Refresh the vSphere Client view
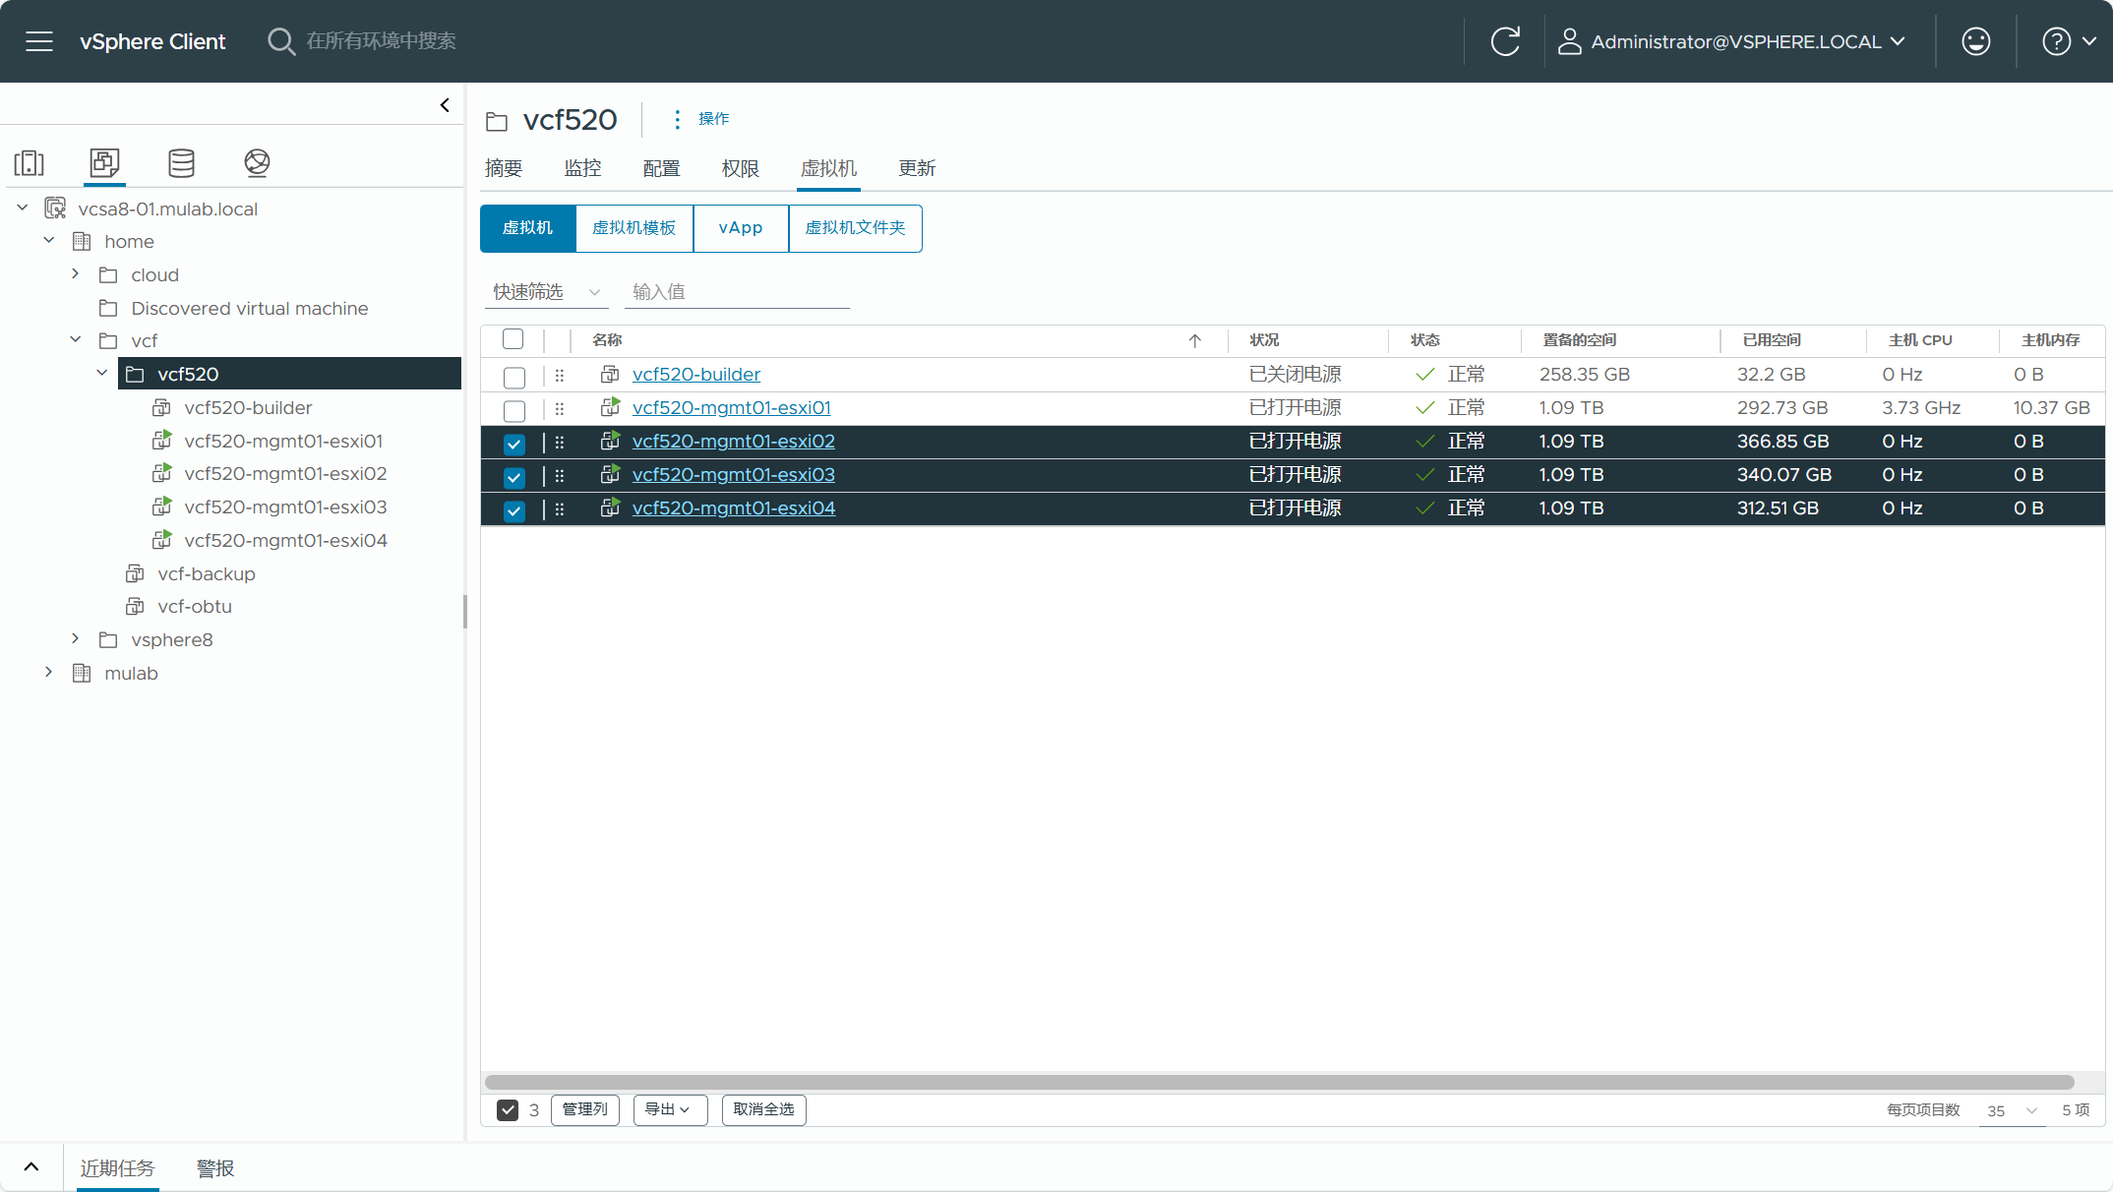This screenshot has height=1192, width=2113. 1505,41
